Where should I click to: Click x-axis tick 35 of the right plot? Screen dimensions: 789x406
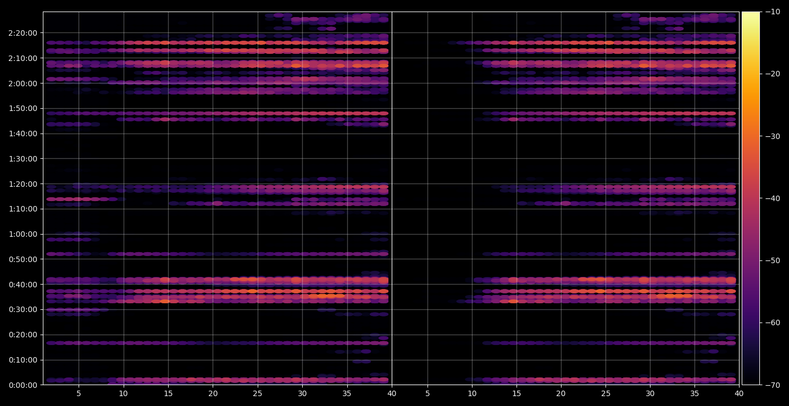[x=694, y=393]
